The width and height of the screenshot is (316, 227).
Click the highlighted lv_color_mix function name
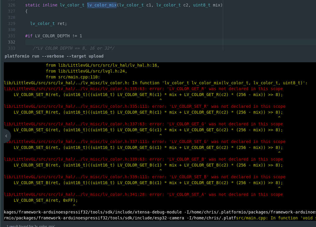[102, 5]
